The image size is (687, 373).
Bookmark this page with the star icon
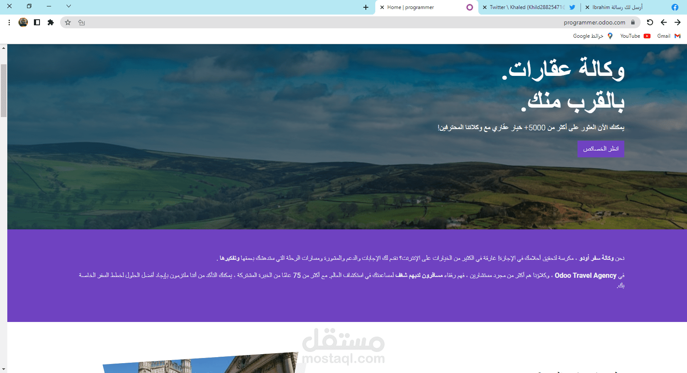click(x=68, y=22)
